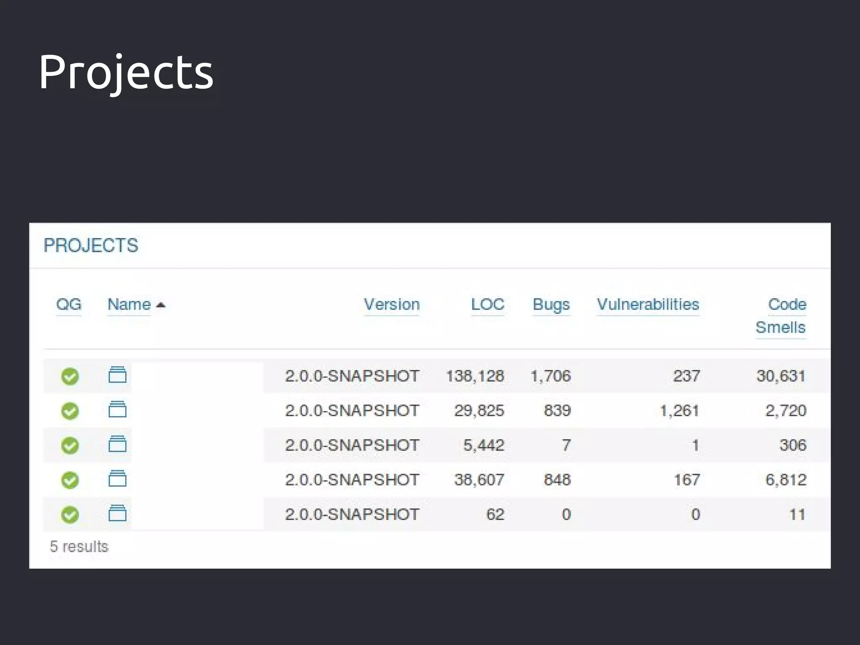Select Bugs value 7
Screen dimensions: 860x645
[566, 445]
